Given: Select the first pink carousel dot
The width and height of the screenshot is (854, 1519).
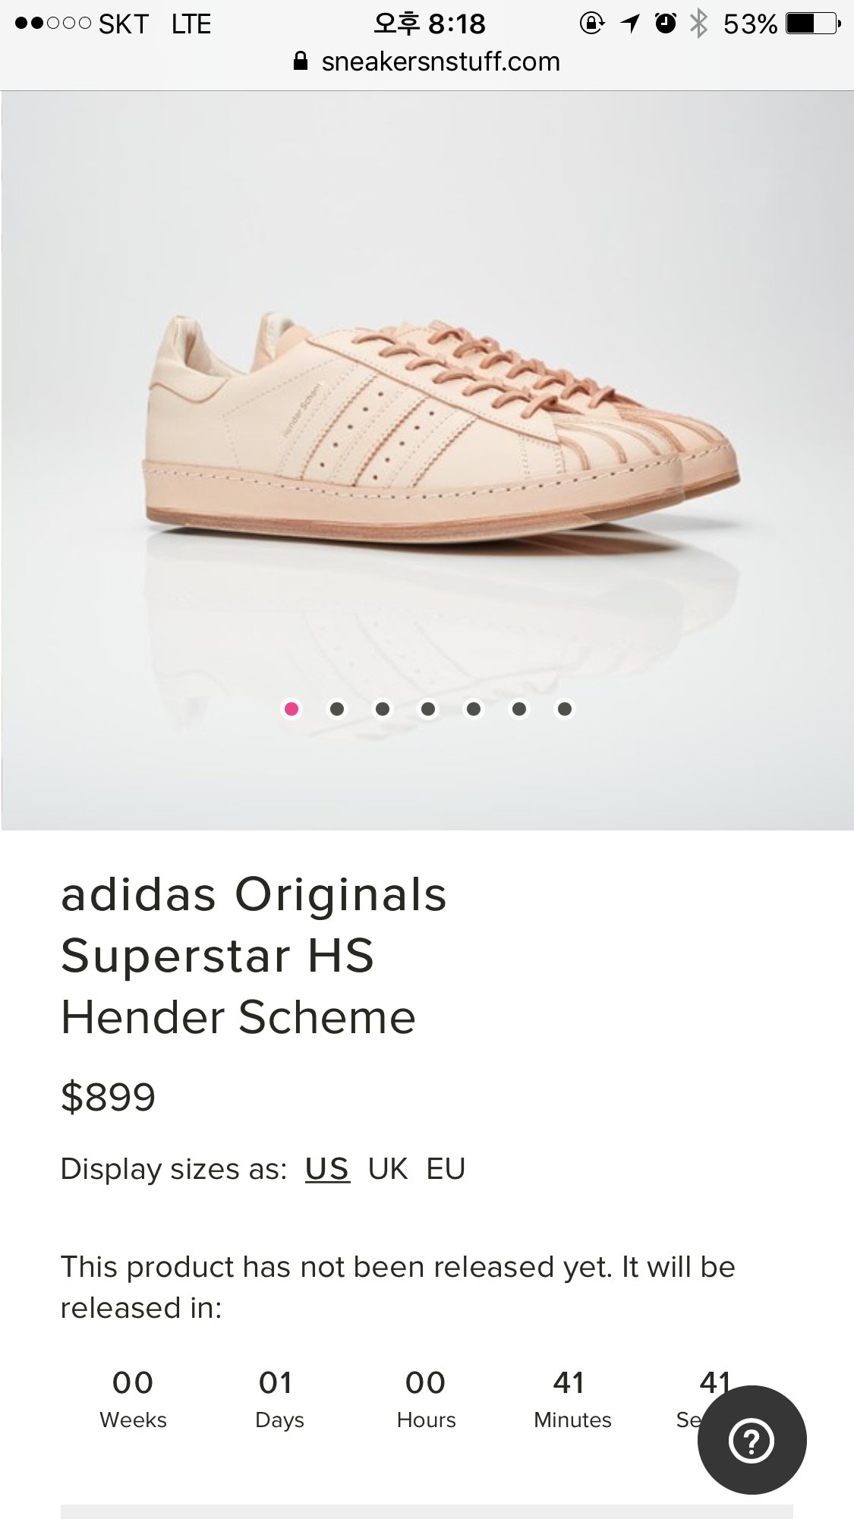Looking at the screenshot, I should [x=291, y=709].
